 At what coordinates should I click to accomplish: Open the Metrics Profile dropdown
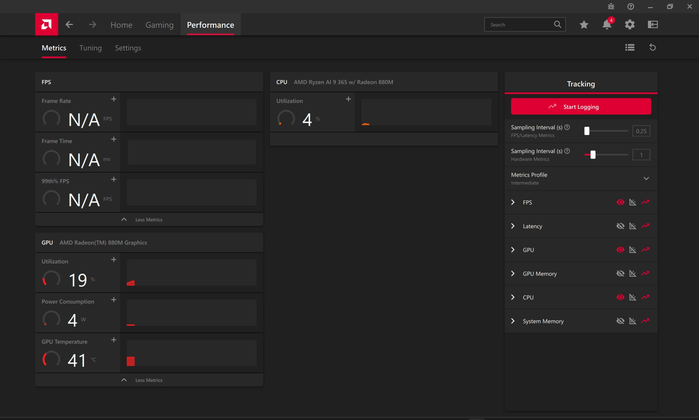pos(581,178)
